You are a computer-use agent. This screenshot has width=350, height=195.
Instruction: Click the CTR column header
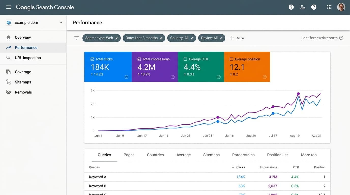[x=296, y=167]
